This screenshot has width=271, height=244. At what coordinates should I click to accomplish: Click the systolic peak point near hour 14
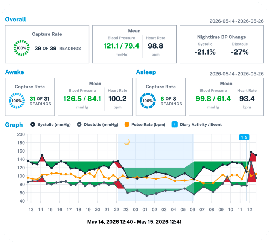pyautogui.click(x=42, y=155)
